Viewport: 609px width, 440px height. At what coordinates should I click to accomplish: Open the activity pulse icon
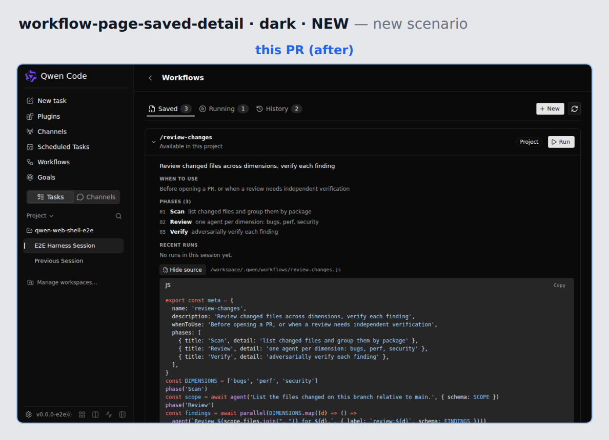(109, 414)
